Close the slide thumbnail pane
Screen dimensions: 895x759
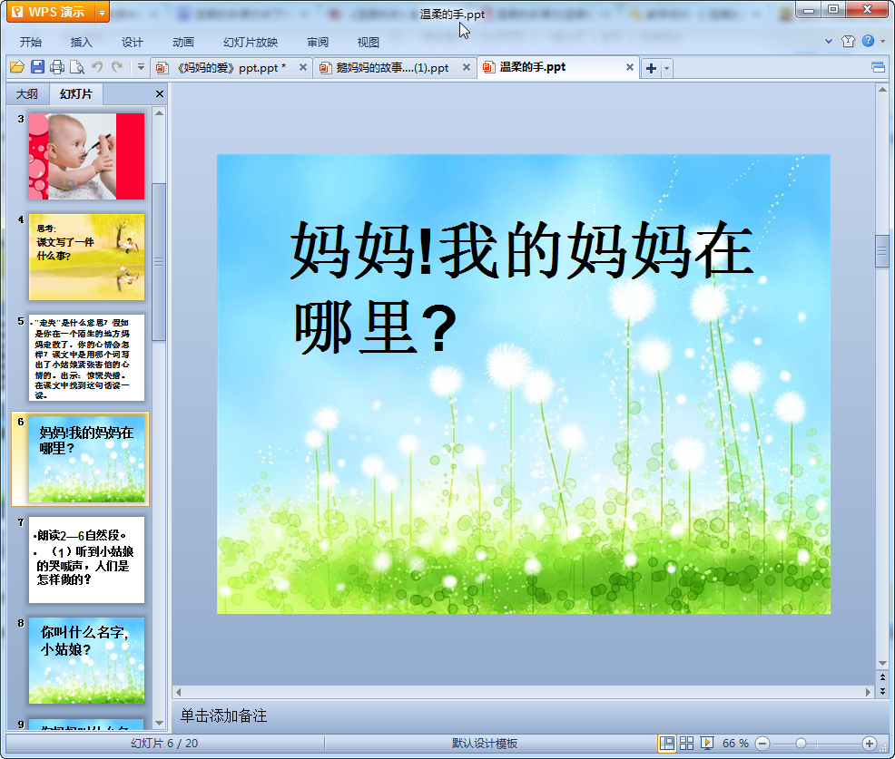tap(159, 94)
